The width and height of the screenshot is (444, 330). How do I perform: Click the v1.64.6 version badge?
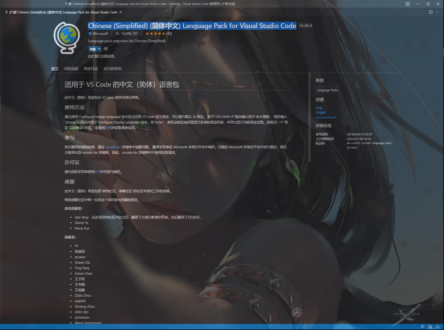[x=306, y=26]
